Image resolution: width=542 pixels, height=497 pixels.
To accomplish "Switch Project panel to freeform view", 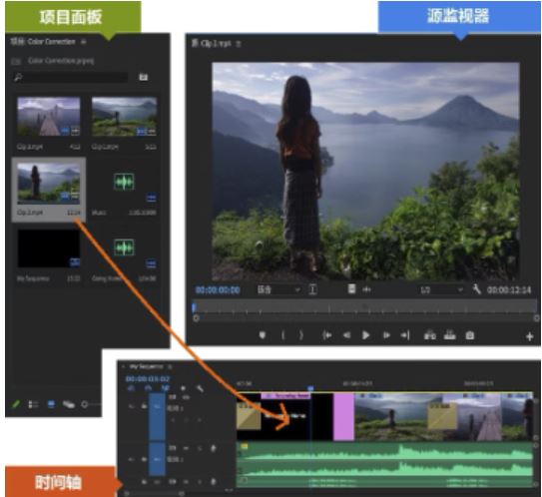I will [x=69, y=404].
